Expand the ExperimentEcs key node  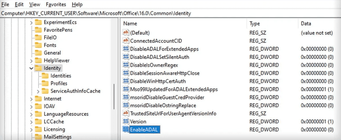click(x=31, y=22)
